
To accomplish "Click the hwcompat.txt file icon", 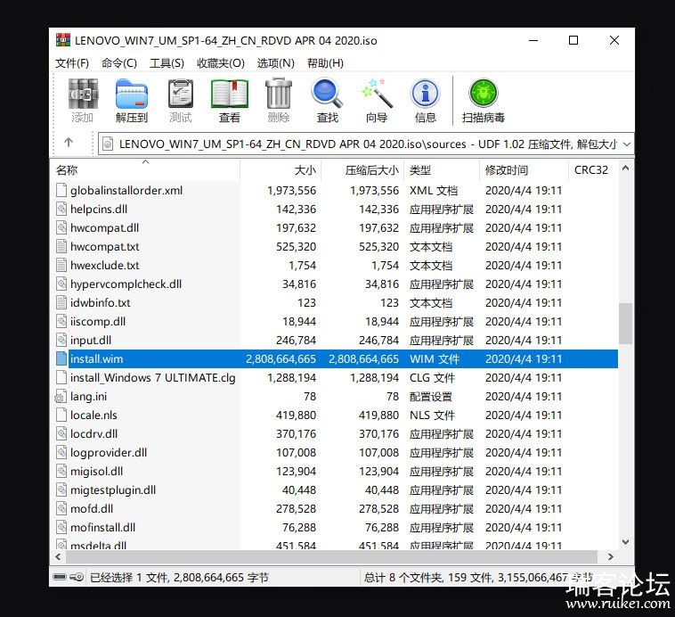I will click(62, 247).
